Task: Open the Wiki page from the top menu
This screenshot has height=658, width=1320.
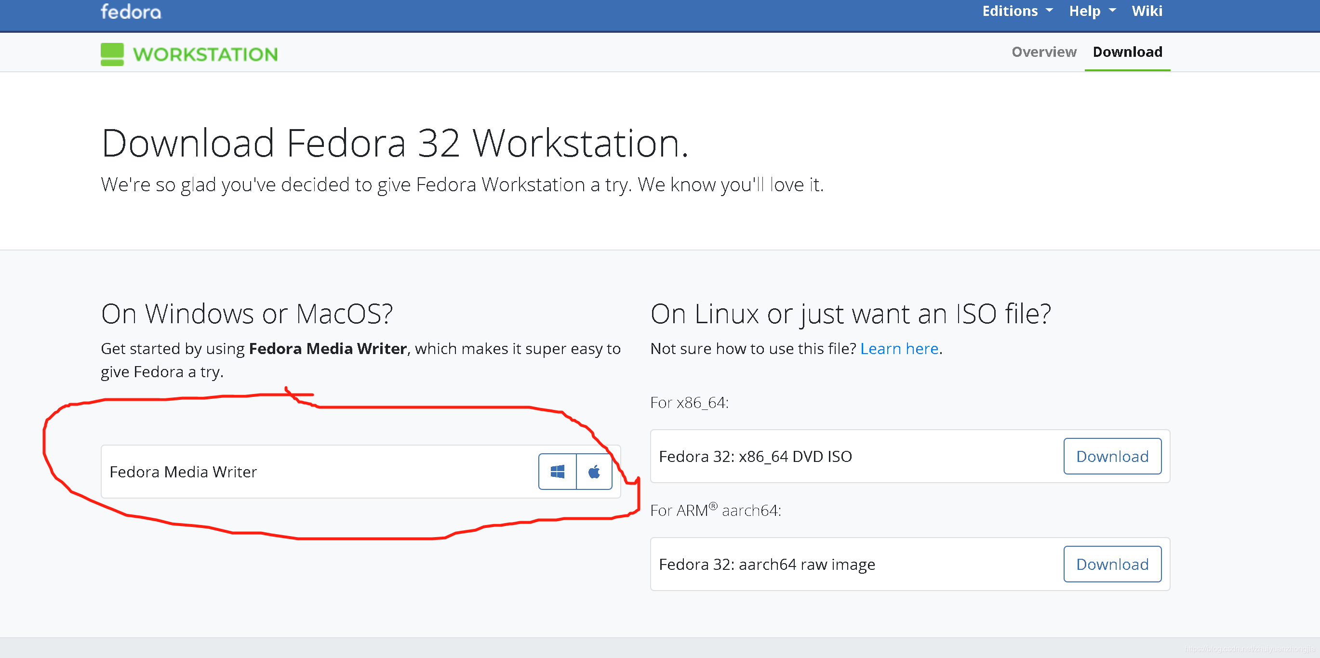Action: point(1147,11)
